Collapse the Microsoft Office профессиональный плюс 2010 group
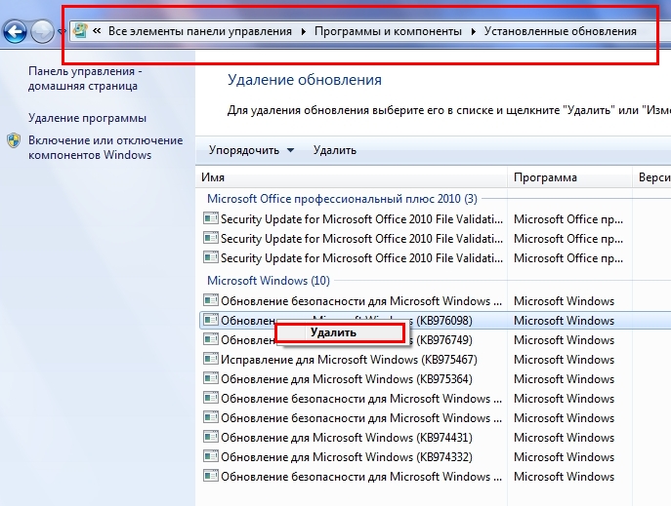This screenshot has height=506, width=671. (342, 199)
